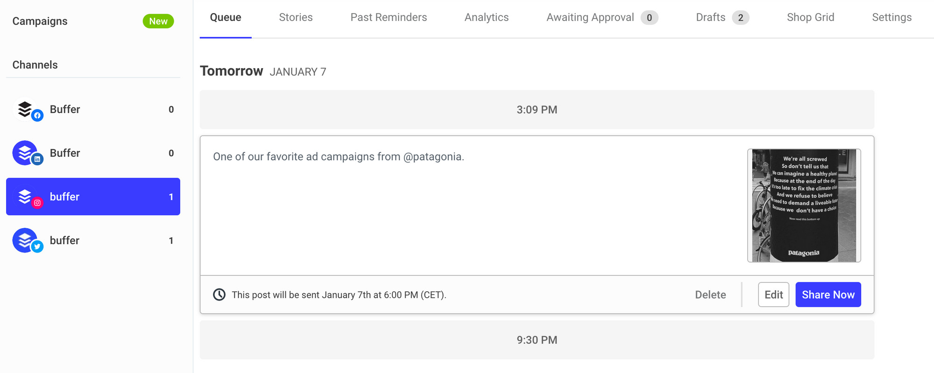
Task: Open the Patagonia post image thumbnail
Action: 804,205
